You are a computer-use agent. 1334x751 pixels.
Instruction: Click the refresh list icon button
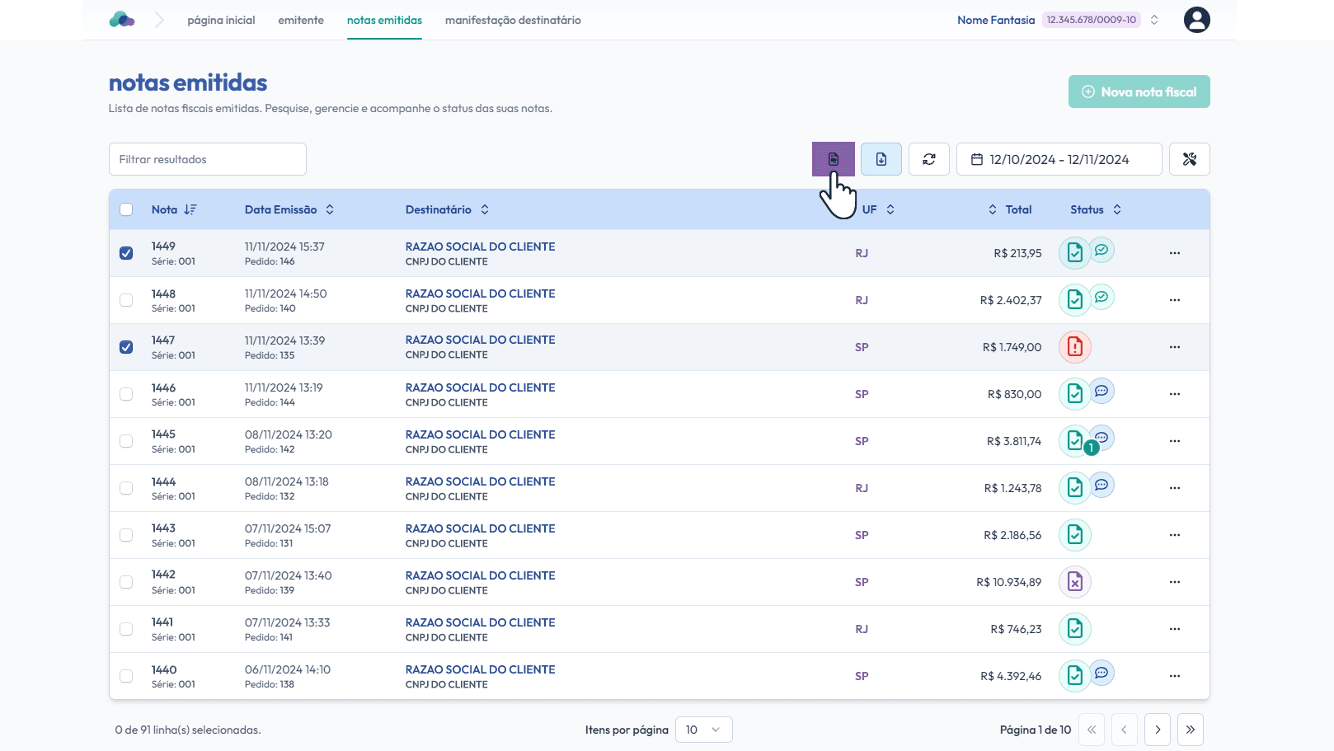pos(928,159)
